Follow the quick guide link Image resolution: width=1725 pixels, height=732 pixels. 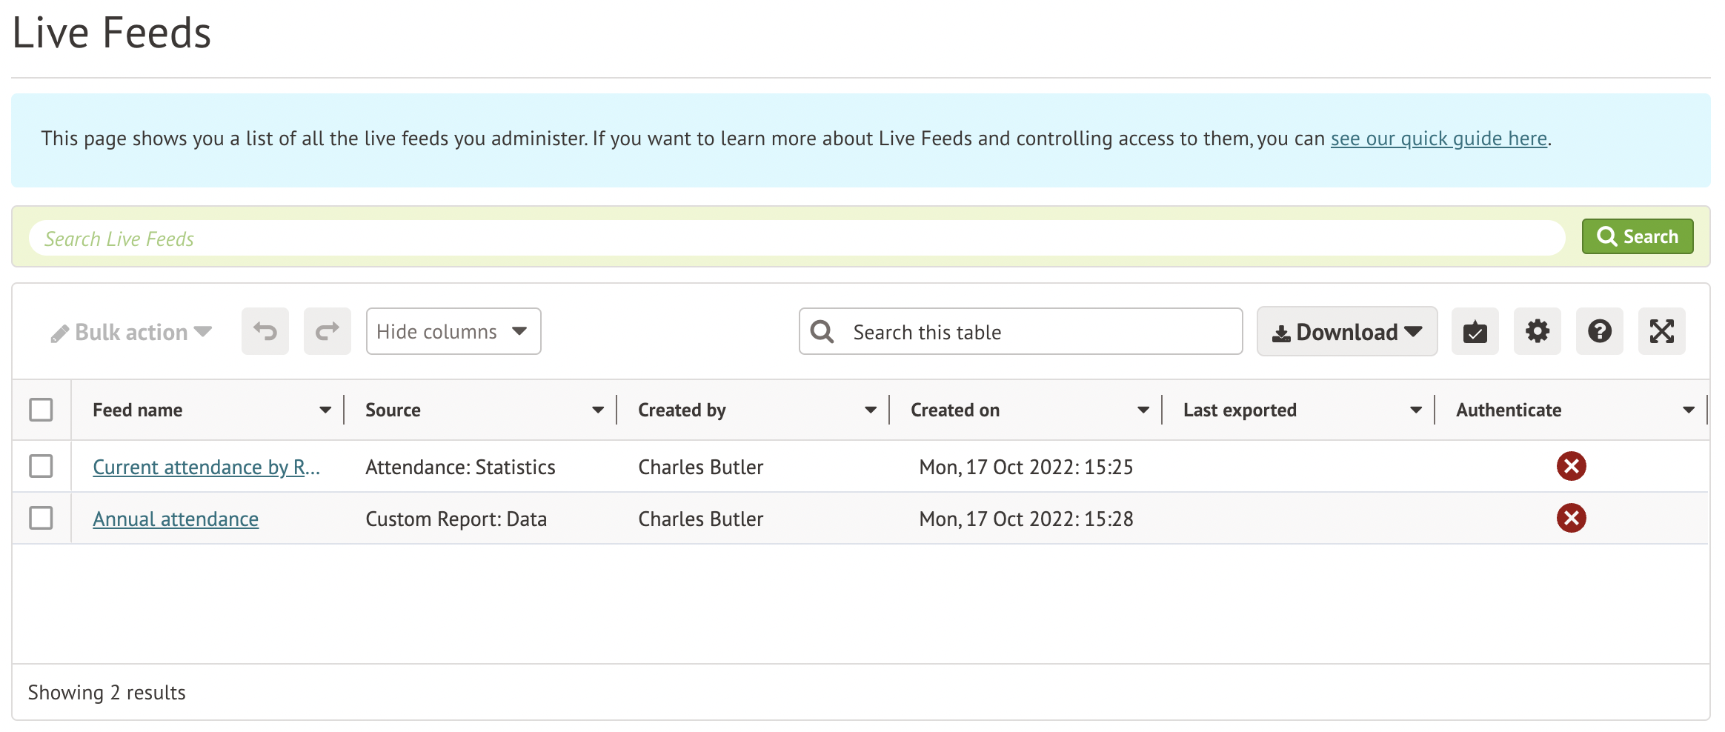click(x=1437, y=139)
